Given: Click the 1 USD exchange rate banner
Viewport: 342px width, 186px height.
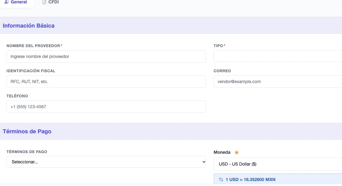Looking at the screenshot, I should pos(278,179).
